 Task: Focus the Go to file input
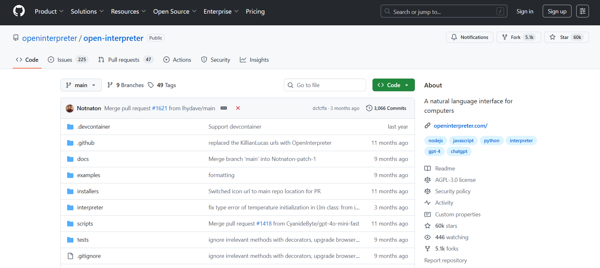pyautogui.click(x=325, y=85)
